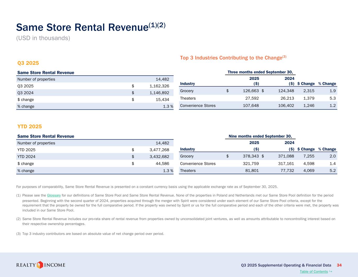This screenshot has width=358, height=277.
Task: Click the Q3 2025 orange section heading
Action: click(x=28, y=63)
